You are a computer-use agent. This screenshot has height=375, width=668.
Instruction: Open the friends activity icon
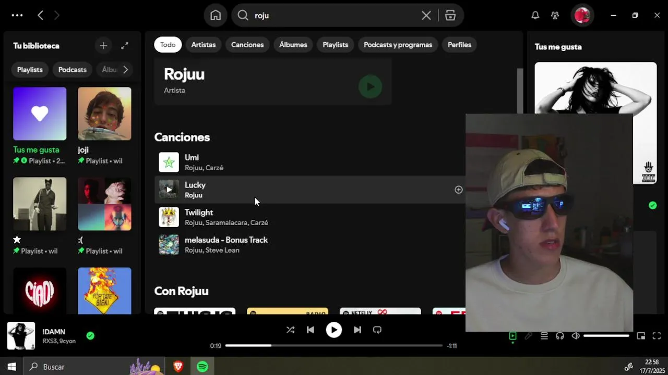click(x=555, y=15)
